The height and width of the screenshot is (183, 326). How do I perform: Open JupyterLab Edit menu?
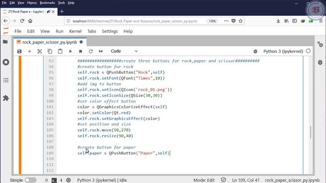(31, 32)
